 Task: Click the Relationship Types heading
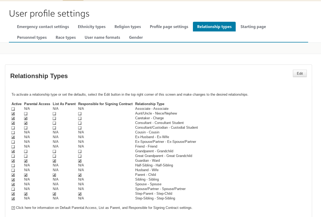(39, 76)
